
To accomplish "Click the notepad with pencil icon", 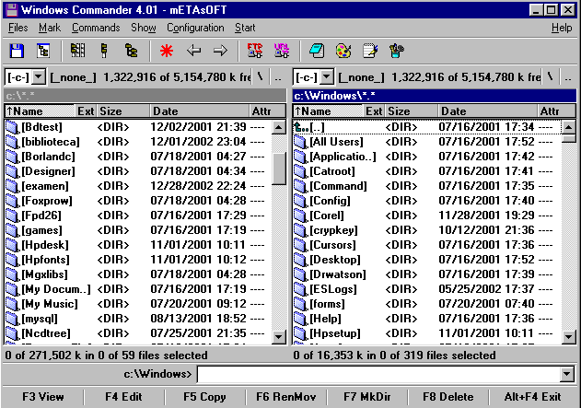I will [x=370, y=51].
